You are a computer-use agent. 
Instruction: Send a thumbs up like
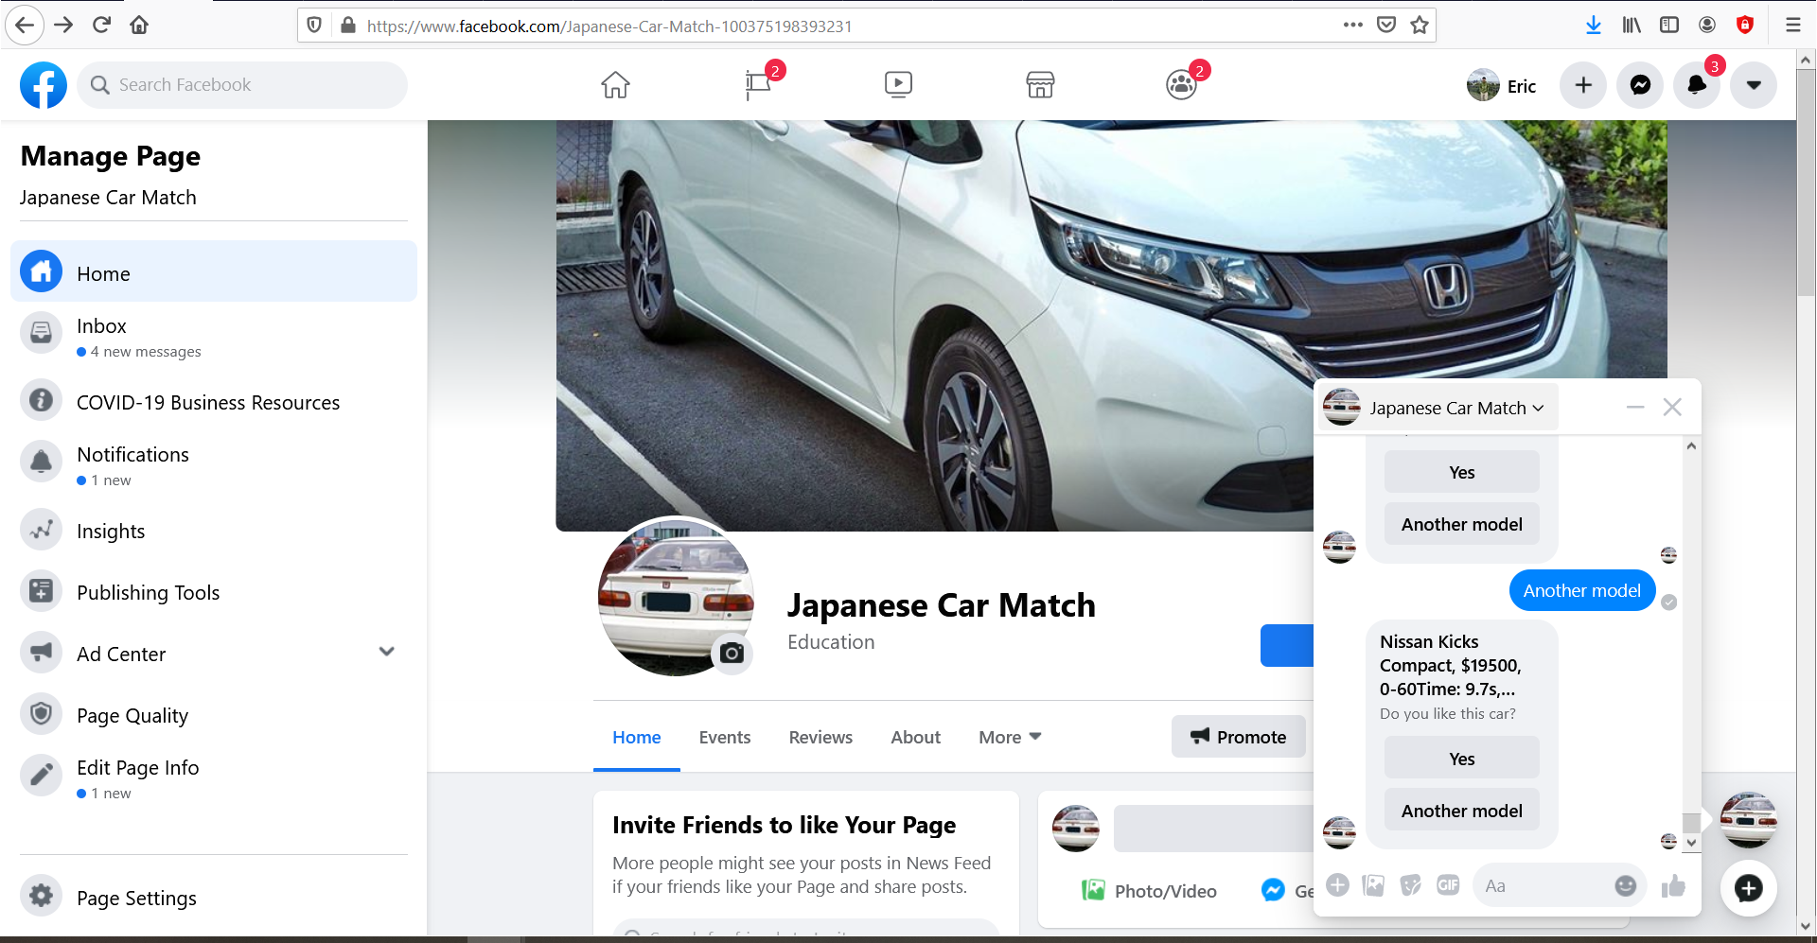click(x=1673, y=885)
